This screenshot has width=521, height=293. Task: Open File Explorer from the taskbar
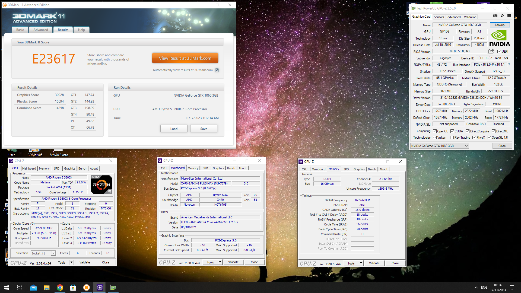point(47,288)
